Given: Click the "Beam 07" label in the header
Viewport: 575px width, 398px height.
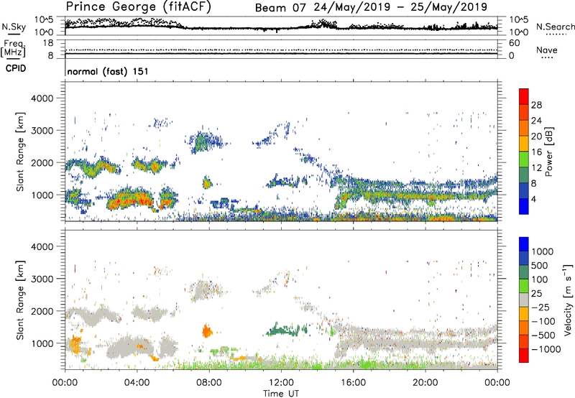Looking at the screenshot, I should tap(280, 7).
